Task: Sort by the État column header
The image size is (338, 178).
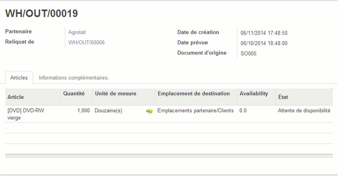Action: [x=283, y=97]
